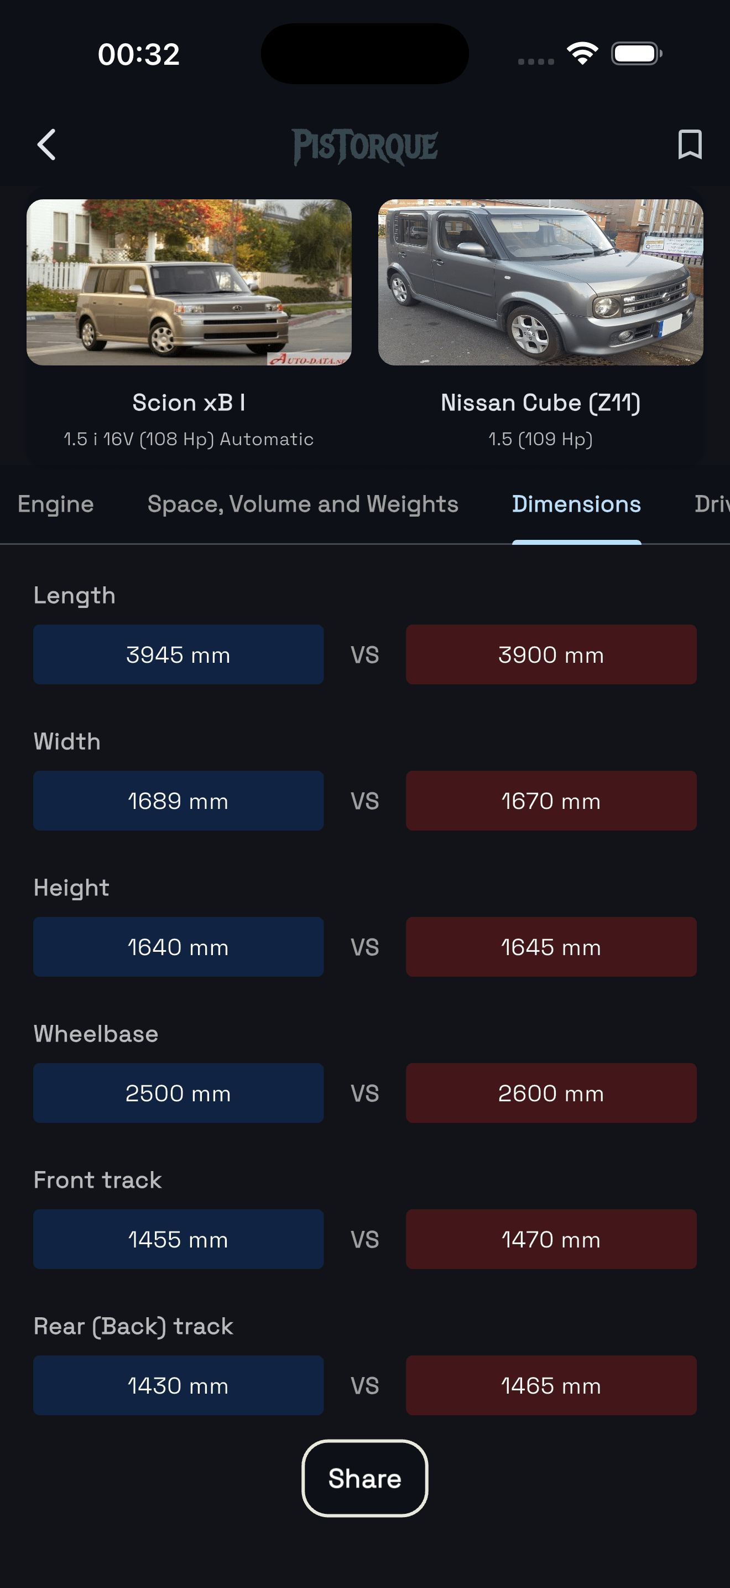
Task: Tap the Nissan Cube (Z11) title
Action: (540, 403)
